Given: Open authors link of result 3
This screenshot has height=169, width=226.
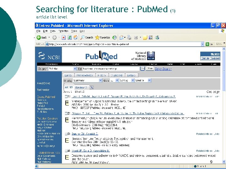Looking at the screenshot, I should [x=85, y=134].
